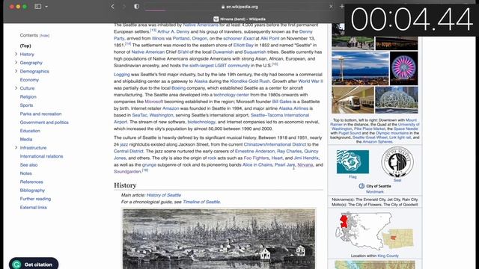Jump to (Top) in contents

pos(25,46)
